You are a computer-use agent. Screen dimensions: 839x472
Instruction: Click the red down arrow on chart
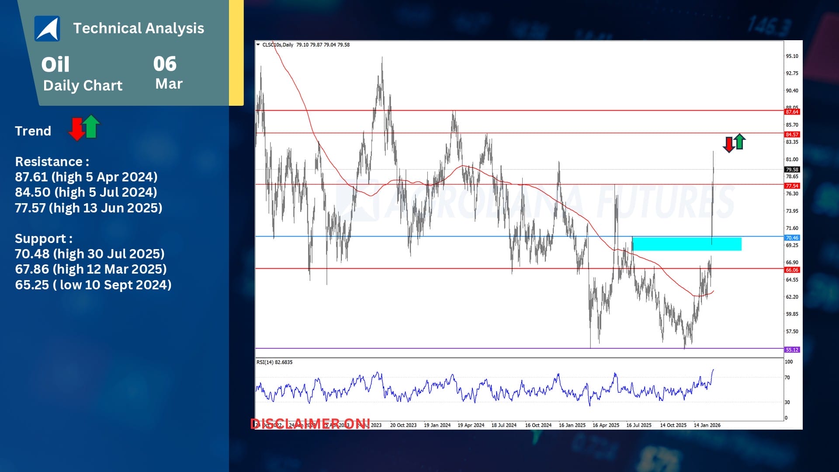click(728, 144)
